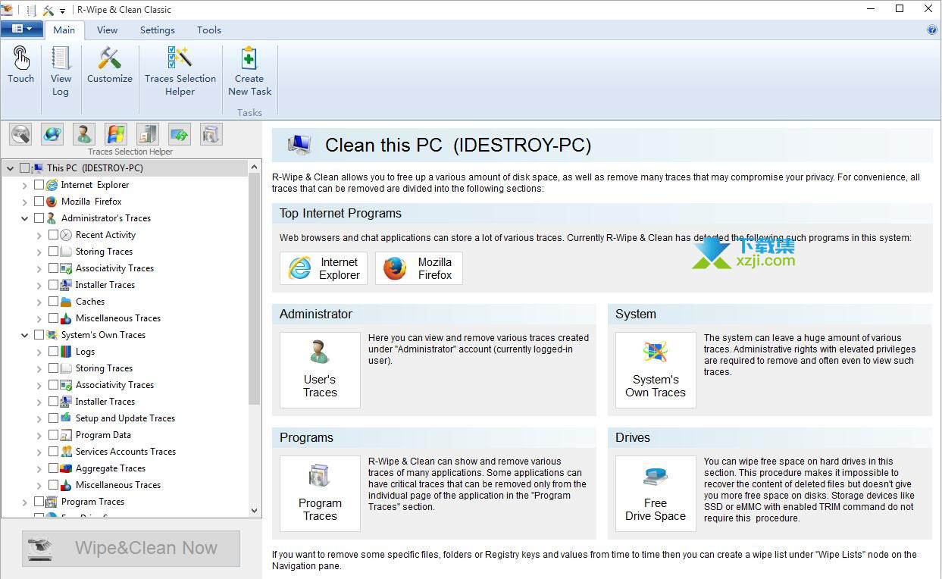Select Storing Traces under Administrator's Traces
This screenshot has width=942, height=579.
[104, 252]
